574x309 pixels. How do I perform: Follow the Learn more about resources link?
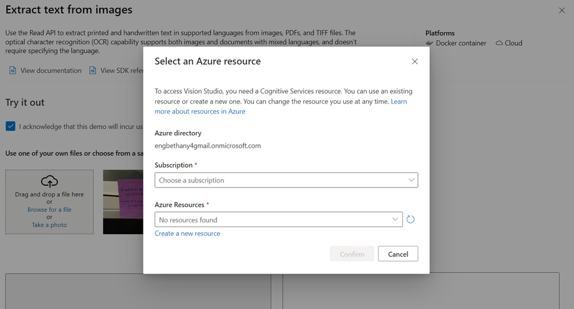[200, 112]
